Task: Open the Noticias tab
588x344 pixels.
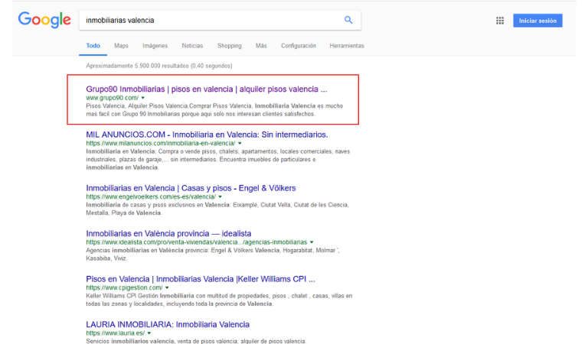Action: (x=192, y=46)
